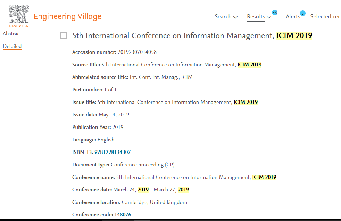Switch to the Abstract view tab

[12, 34]
